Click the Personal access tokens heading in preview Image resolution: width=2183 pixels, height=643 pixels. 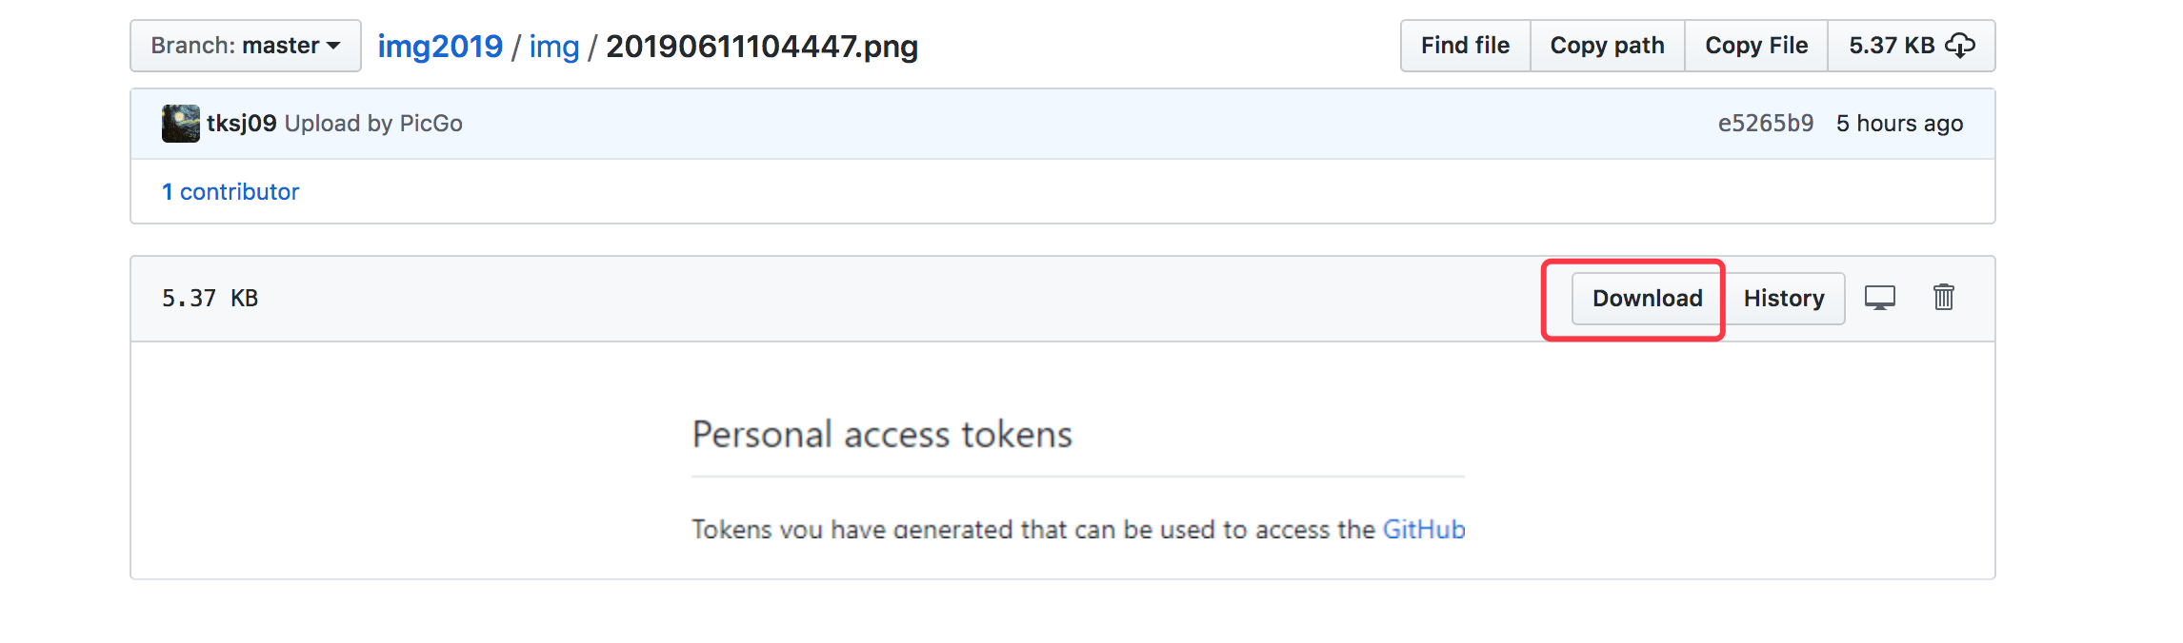pos(882,434)
